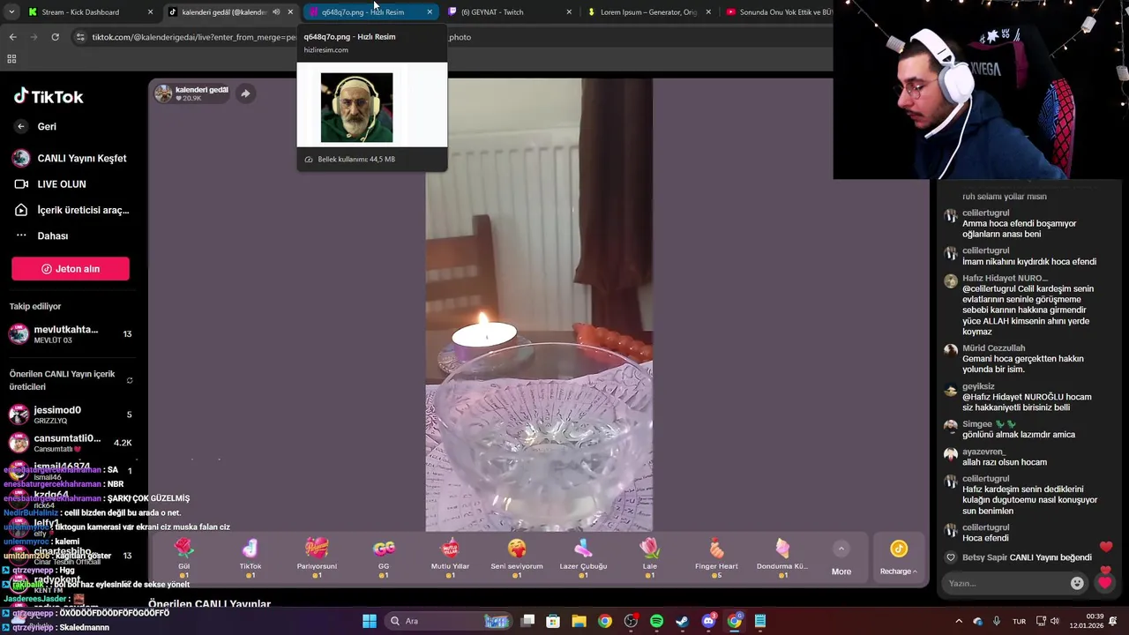The width and height of the screenshot is (1129, 635).
Task: Open the jessimod0 live stream
Action: click(70, 415)
